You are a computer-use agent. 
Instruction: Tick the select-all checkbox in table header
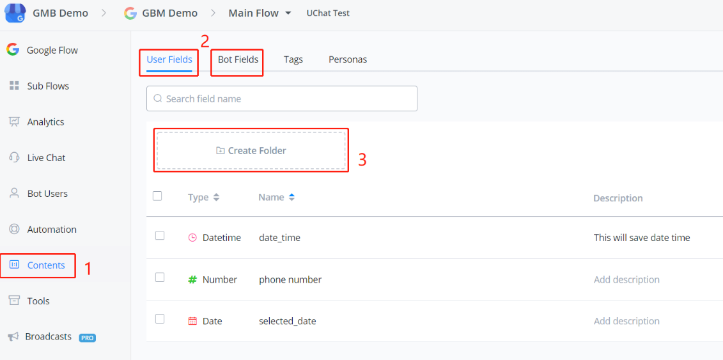tap(157, 196)
